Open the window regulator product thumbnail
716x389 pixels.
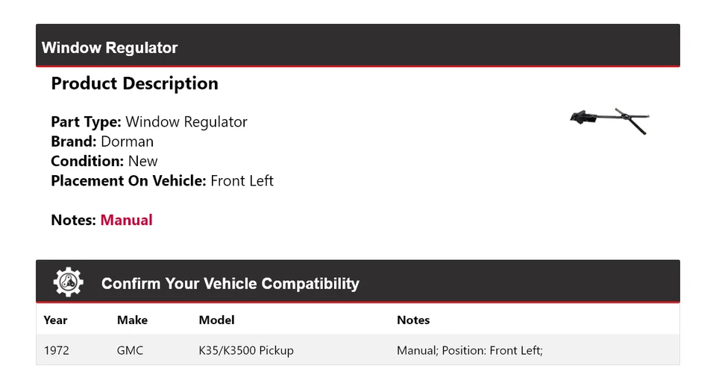point(609,120)
